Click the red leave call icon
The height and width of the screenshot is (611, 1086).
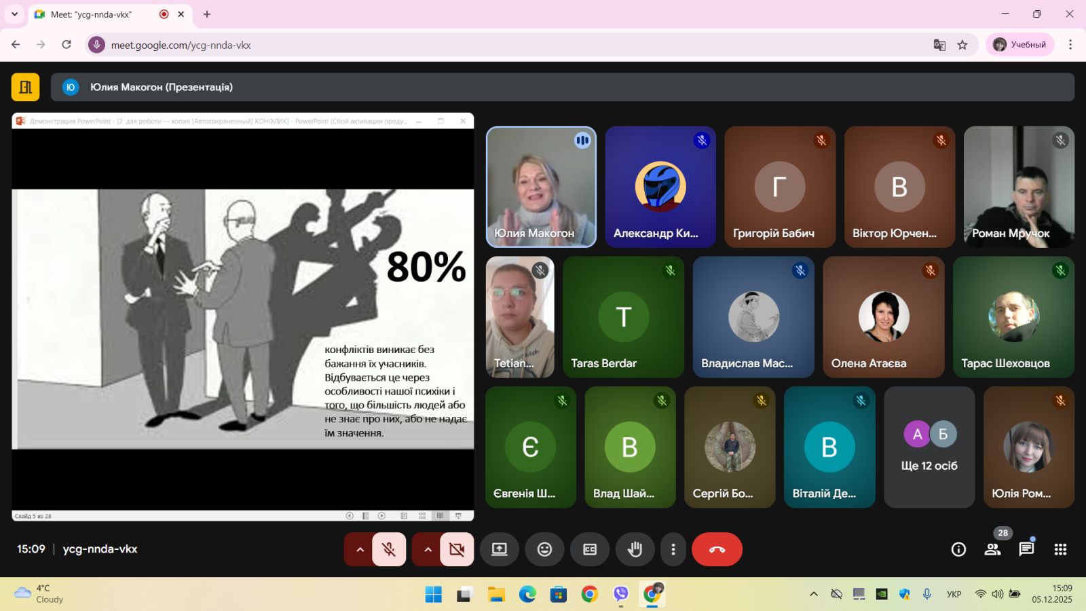(717, 549)
